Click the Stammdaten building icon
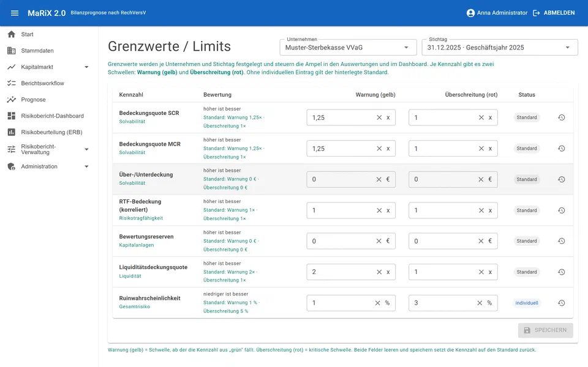588x367 pixels. [x=12, y=51]
